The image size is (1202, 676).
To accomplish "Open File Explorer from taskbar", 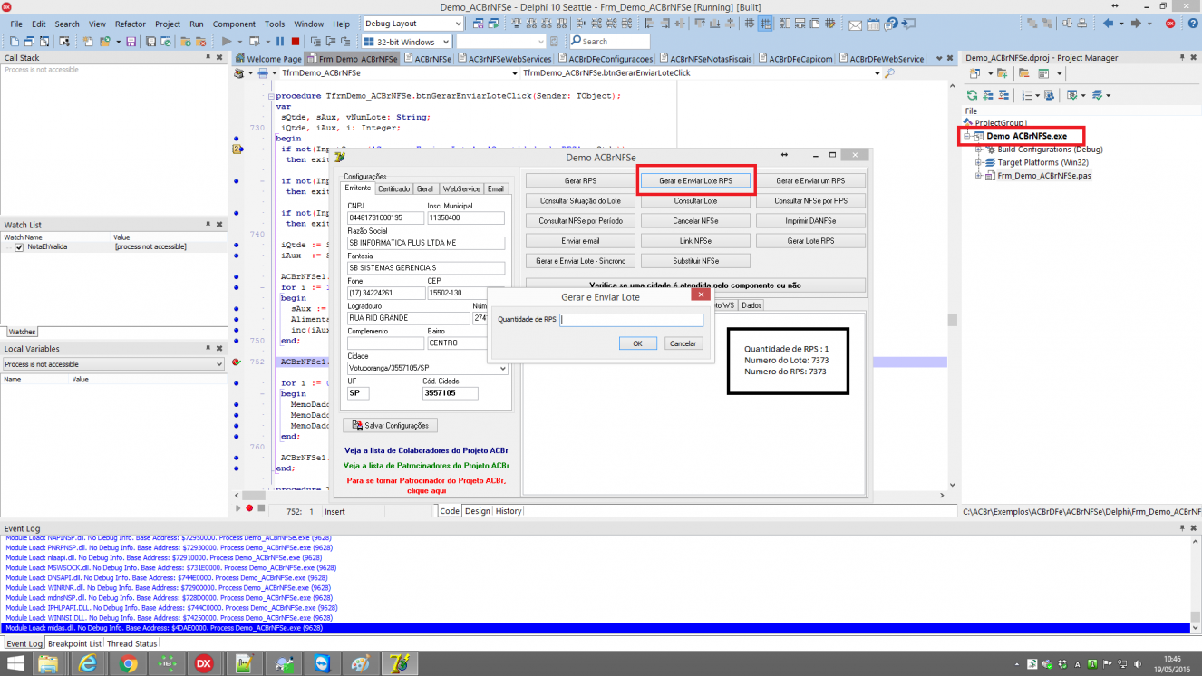I will point(49,663).
